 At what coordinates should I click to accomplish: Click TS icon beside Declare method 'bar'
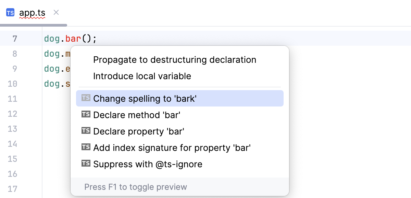pos(86,115)
